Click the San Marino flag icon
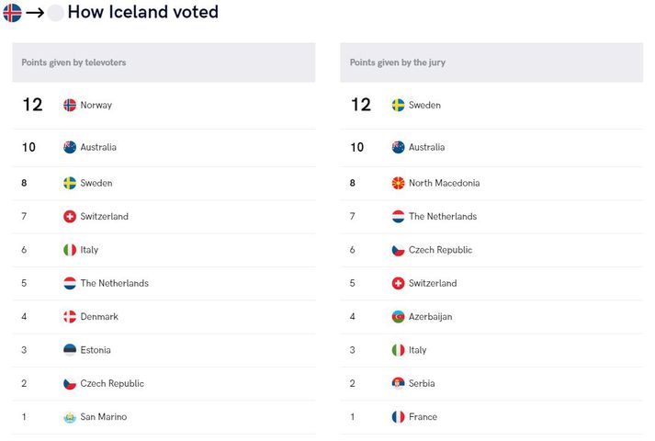 click(x=70, y=417)
